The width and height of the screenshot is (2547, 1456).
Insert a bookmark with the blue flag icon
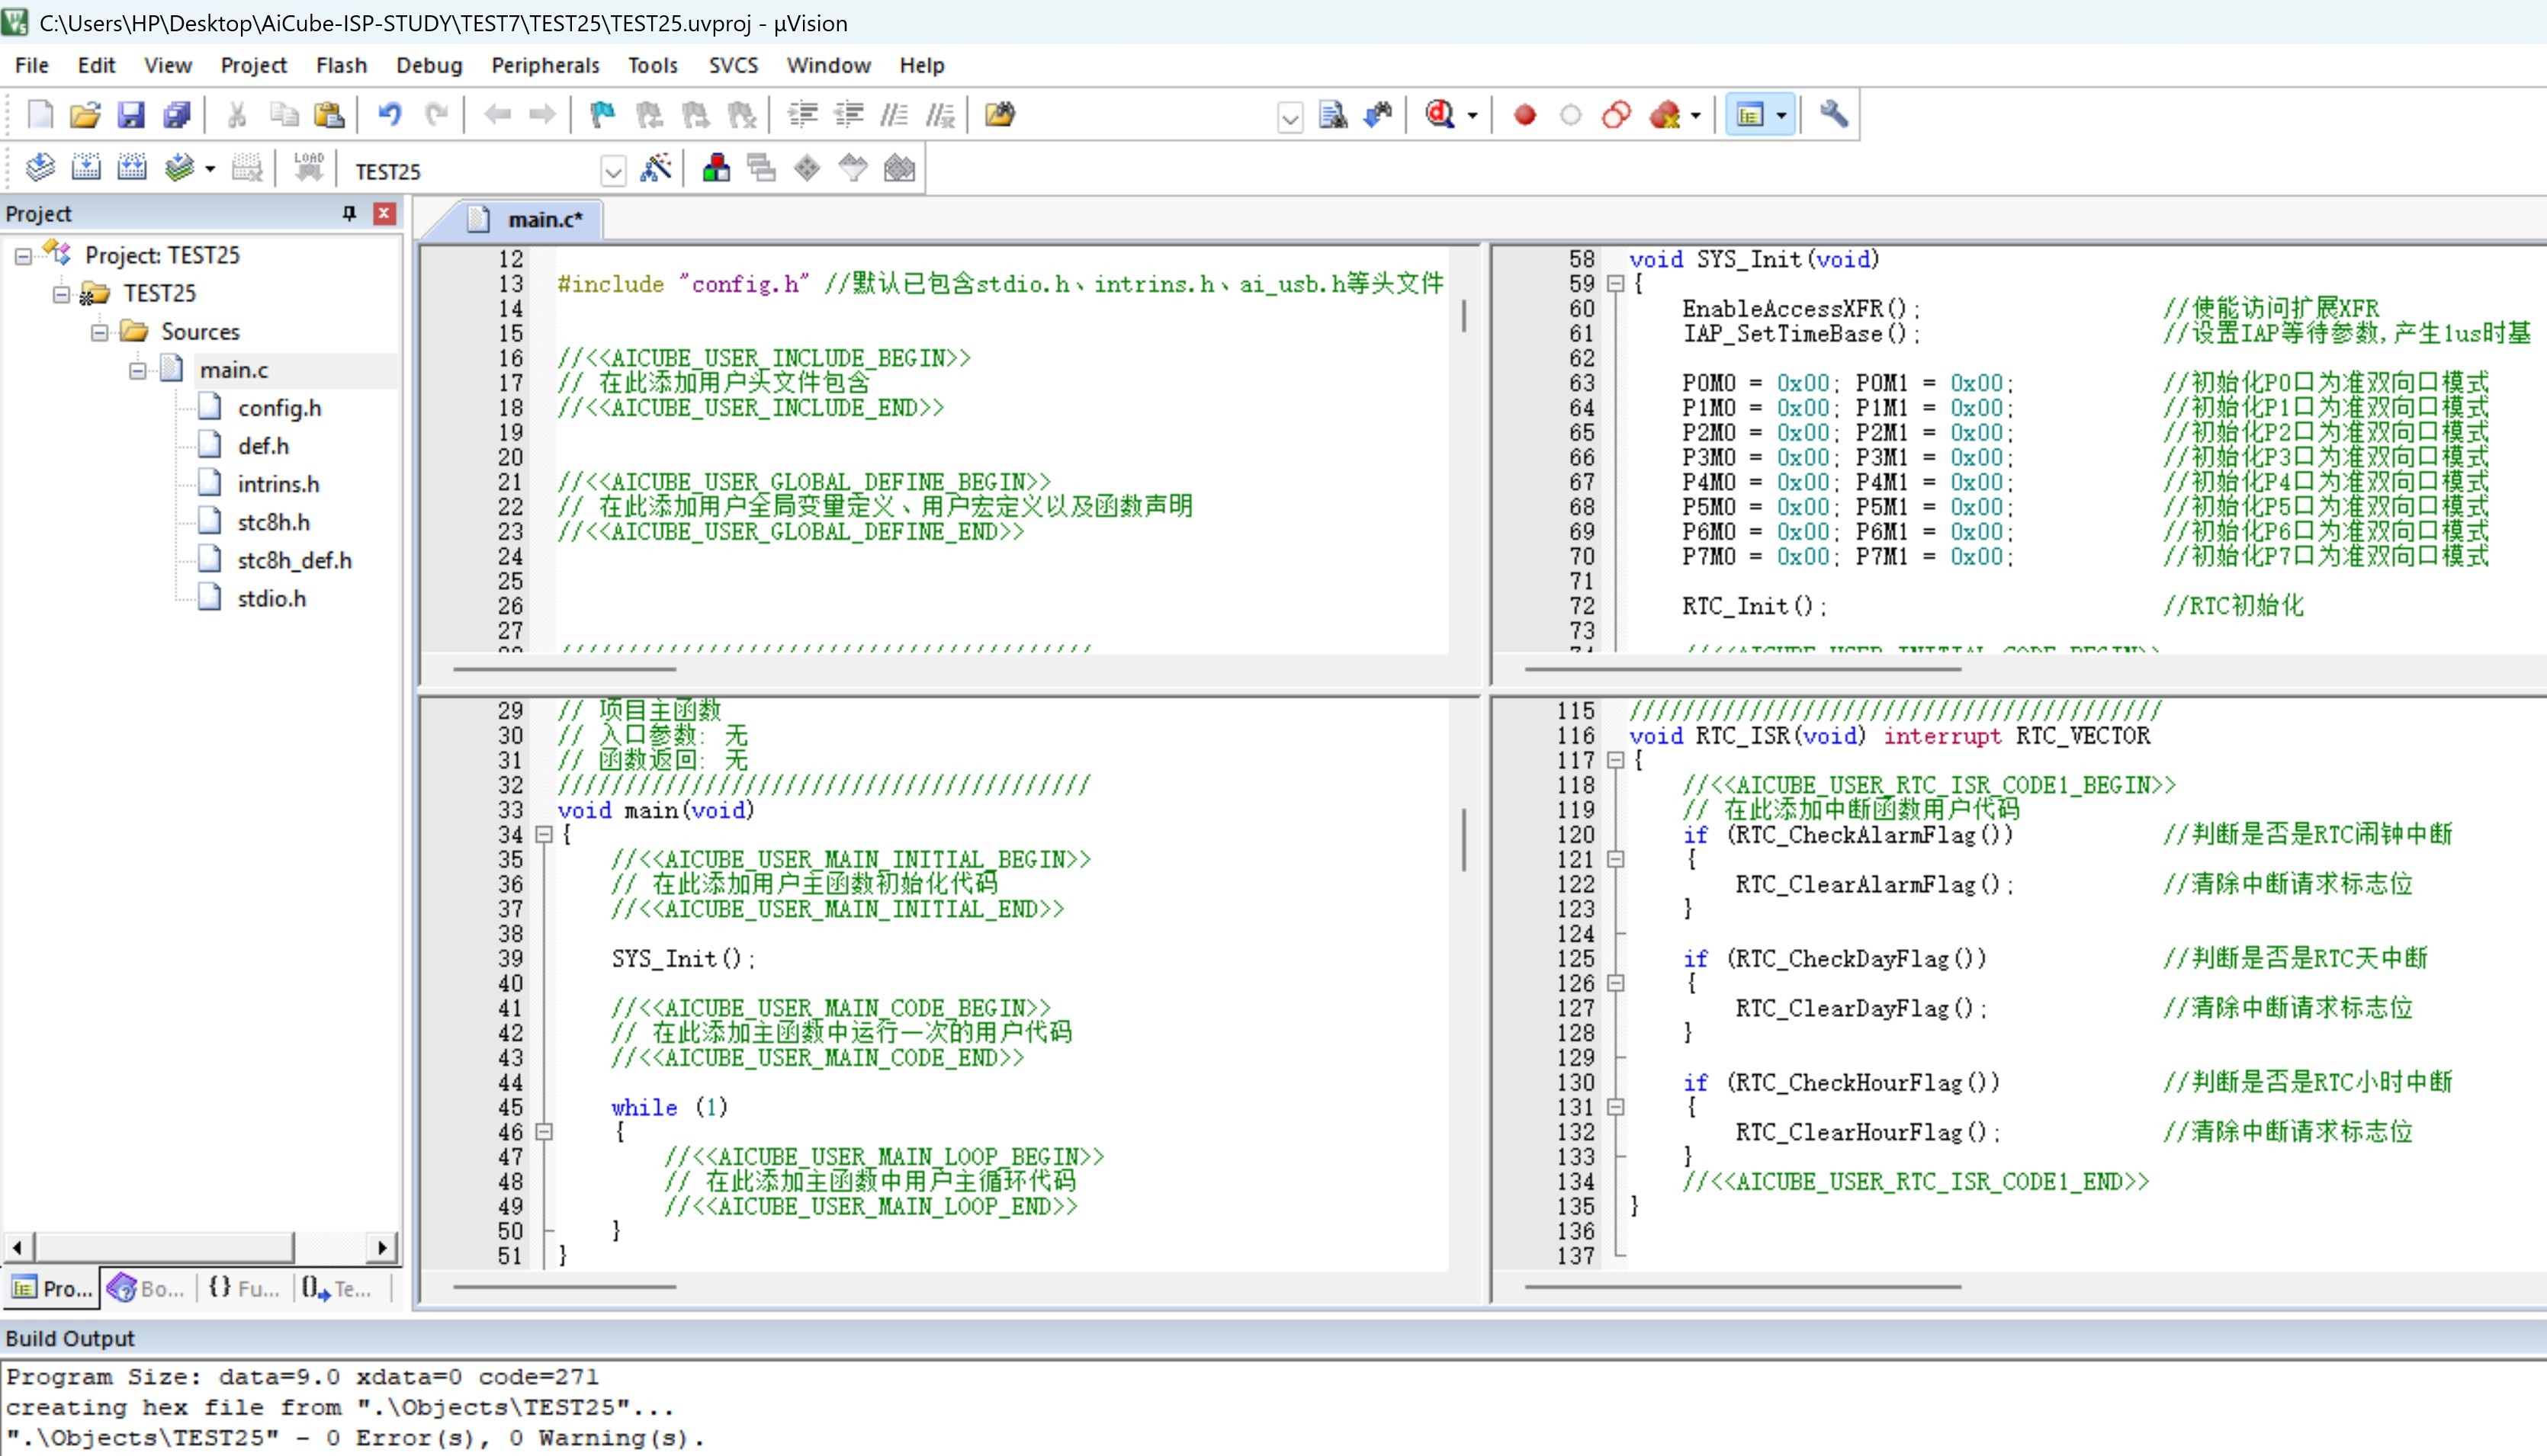coord(602,115)
